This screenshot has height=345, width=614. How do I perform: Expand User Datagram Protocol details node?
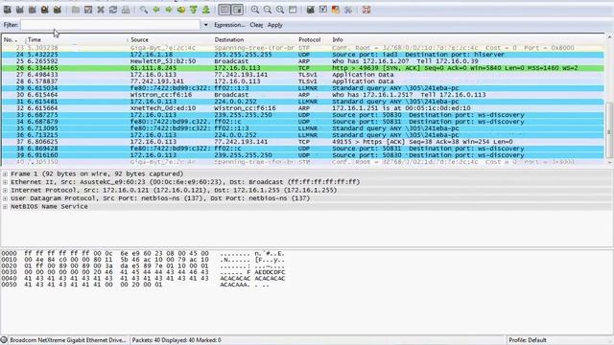5,198
